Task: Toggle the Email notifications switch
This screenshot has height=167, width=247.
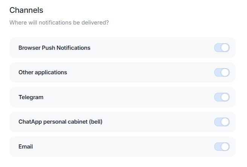Action: click(x=222, y=147)
